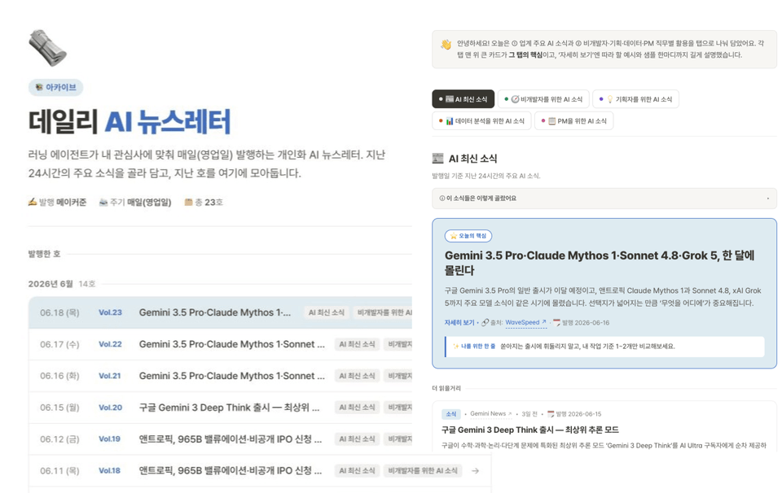Viewport: 782px width, 493px height.
Task: Open the Vol.19 issue row
Action: click(x=221, y=439)
